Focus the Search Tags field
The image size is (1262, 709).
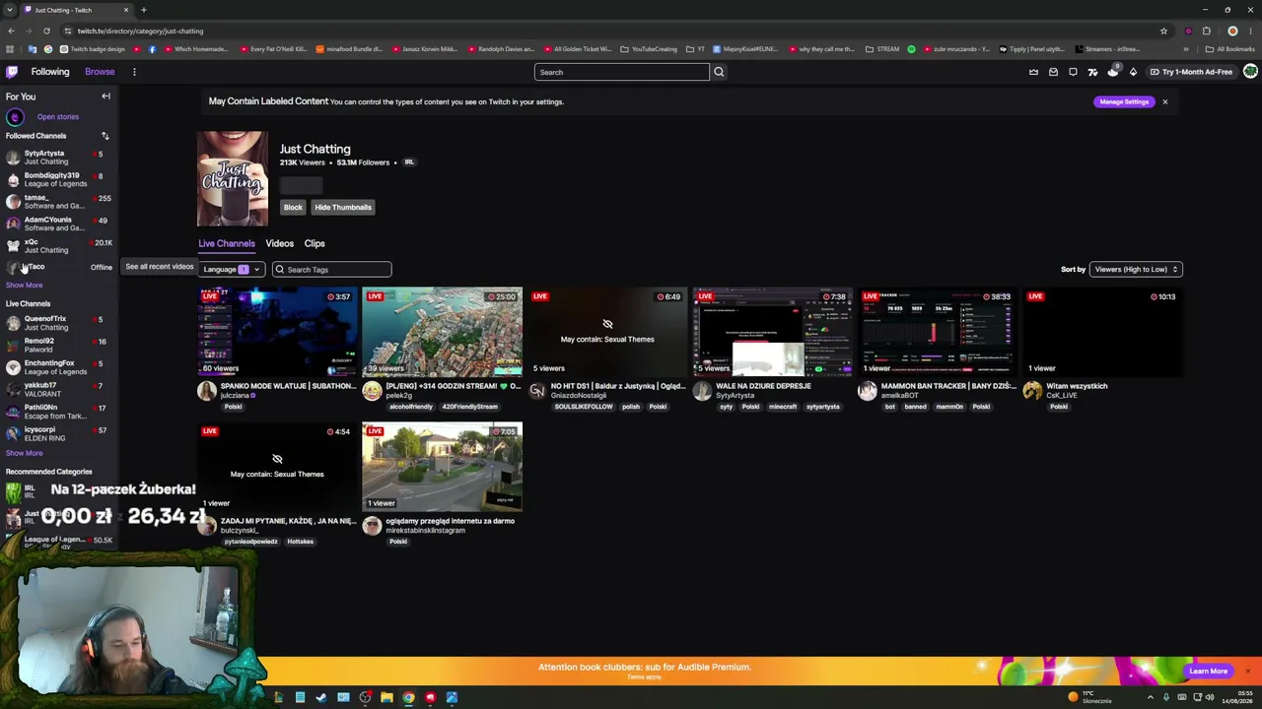click(331, 269)
